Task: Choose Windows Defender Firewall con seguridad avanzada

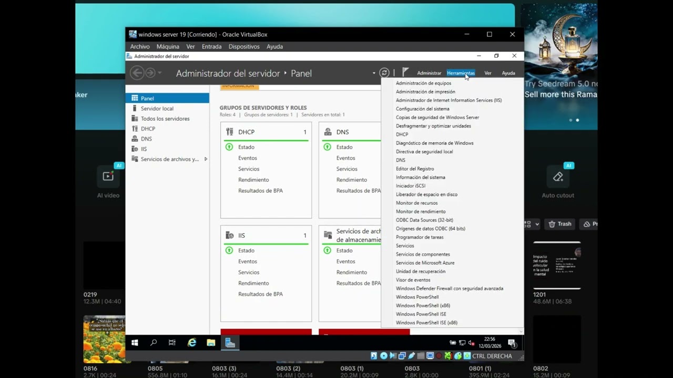Action: [x=450, y=288]
